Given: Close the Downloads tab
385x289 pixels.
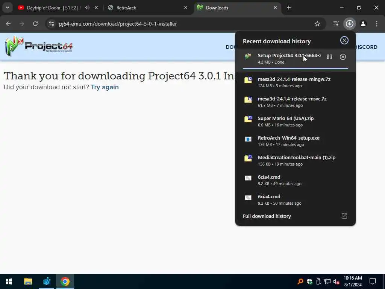Looking at the screenshot, I should (275, 8).
